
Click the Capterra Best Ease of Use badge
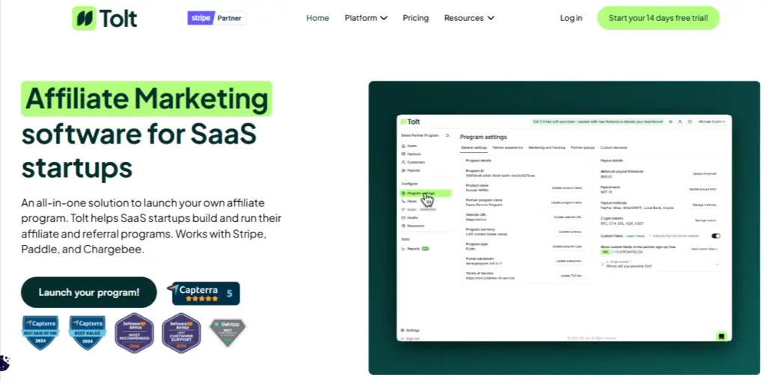click(x=40, y=332)
